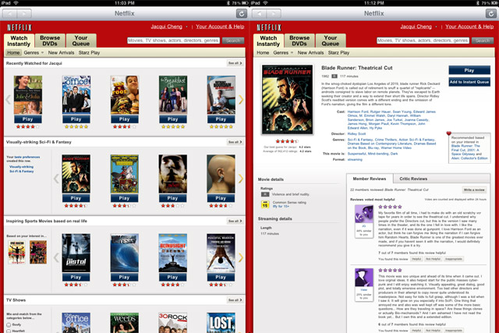Click the search field on the right screen
This screenshot has width=499, height=333.
coord(423,41)
